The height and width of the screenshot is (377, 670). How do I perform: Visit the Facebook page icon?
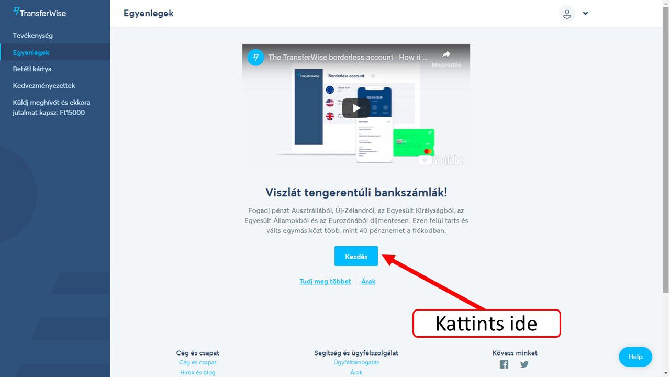504,364
